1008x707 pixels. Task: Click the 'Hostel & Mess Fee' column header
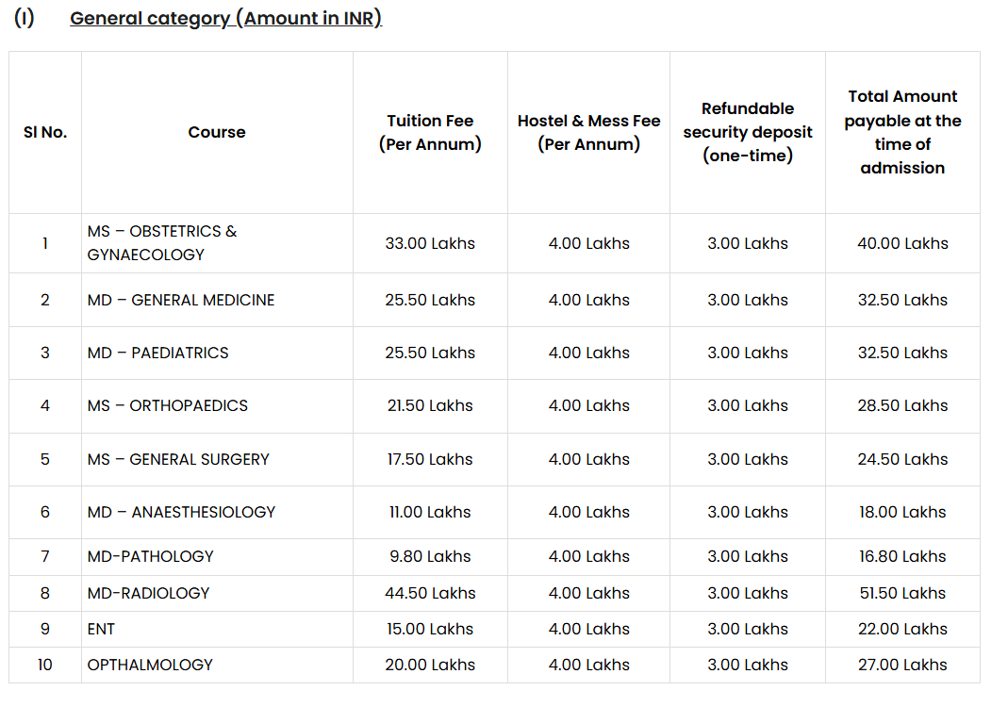coord(588,132)
